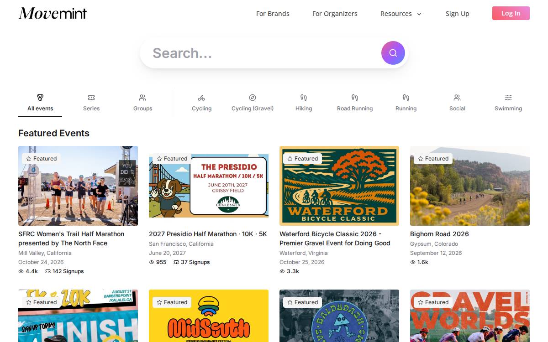
Task: Open the MidSouth yellow poster thumbnail
Action: (x=209, y=316)
